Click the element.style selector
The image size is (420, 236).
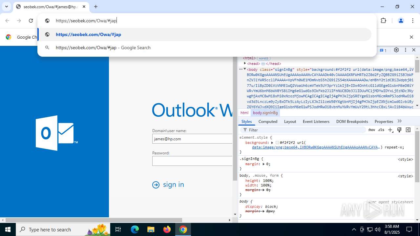[x=254, y=137]
